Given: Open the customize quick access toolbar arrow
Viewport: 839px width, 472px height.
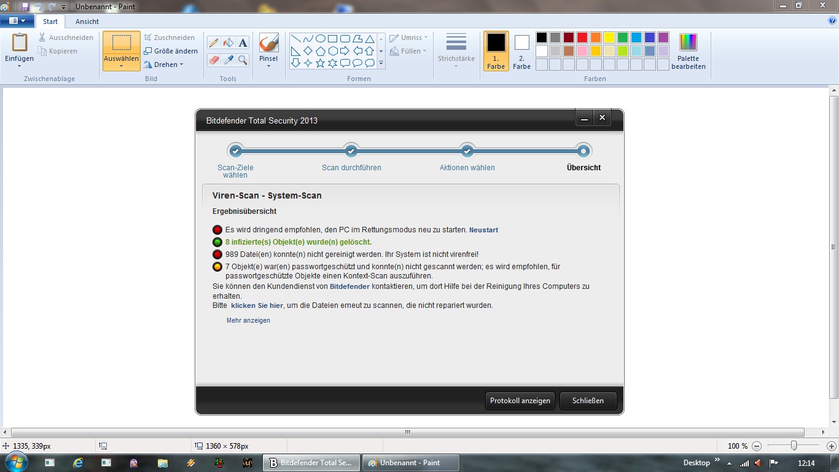Looking at the screenshot, I should [63, 7].
